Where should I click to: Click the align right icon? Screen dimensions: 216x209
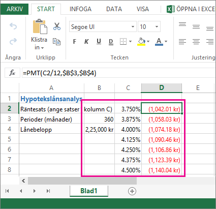(x=210, y=42)
